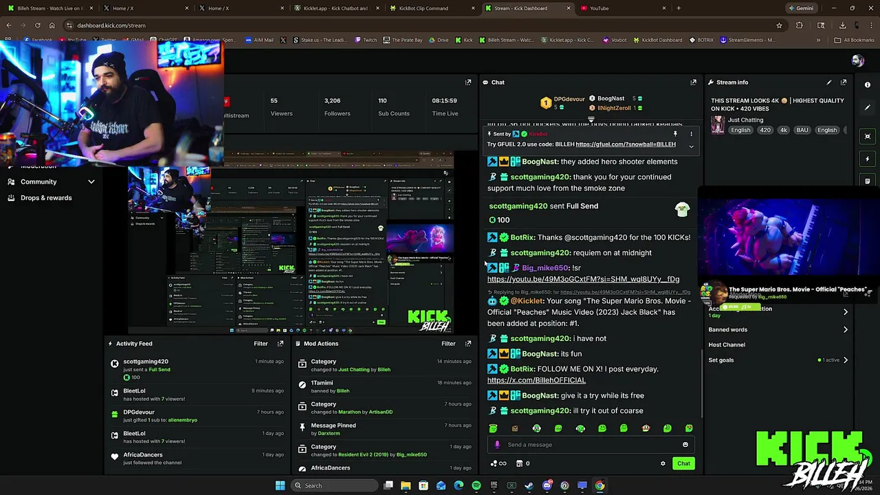This screenshot has height=495, width=880.
Task: Pop out the Chat panel
Action: coord(693,82)
